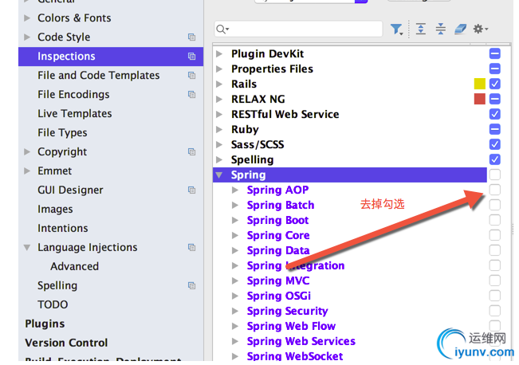Open the Plugins settings section

coord(45,324)
